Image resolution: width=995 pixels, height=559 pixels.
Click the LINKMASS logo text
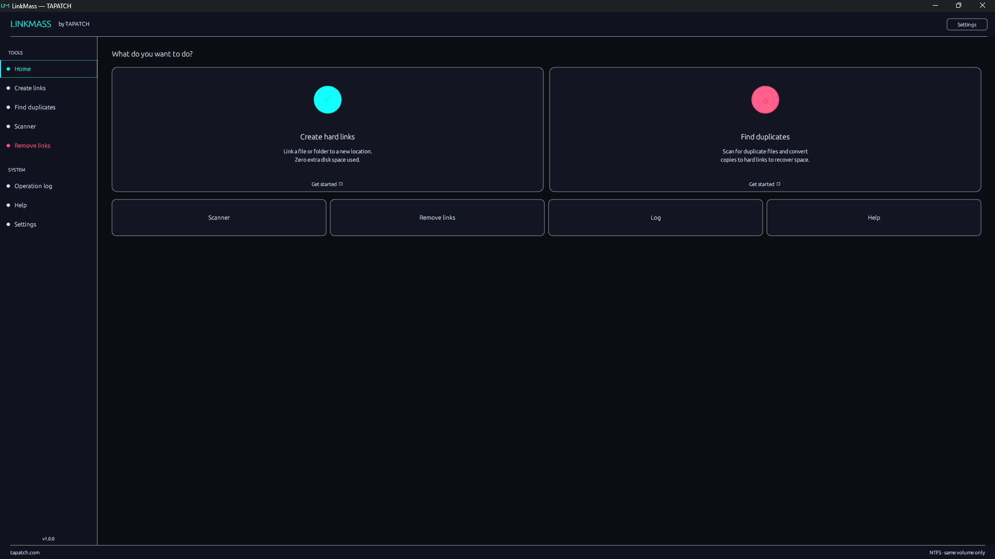[31, 24]
